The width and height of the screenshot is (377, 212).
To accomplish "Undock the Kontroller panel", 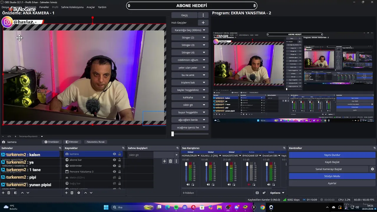I will click(374, 148).
